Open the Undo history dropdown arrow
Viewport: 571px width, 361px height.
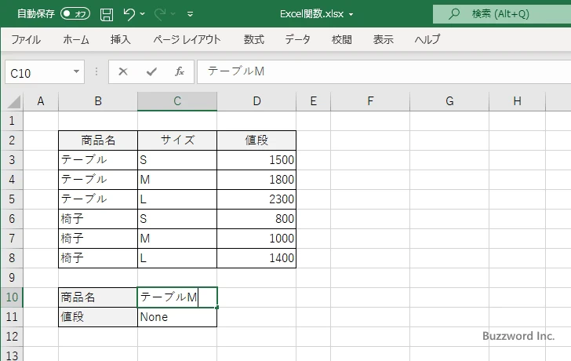(x=144, y=14)
